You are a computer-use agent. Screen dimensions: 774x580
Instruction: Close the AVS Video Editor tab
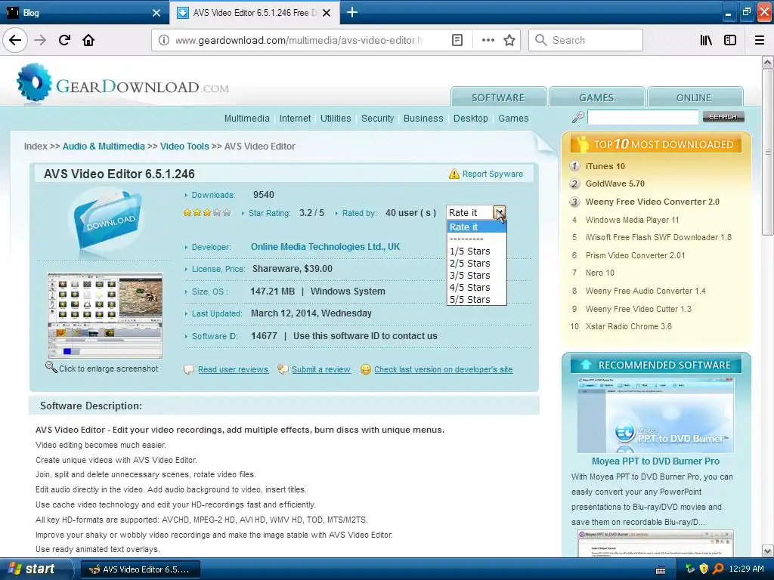(327, 13)
